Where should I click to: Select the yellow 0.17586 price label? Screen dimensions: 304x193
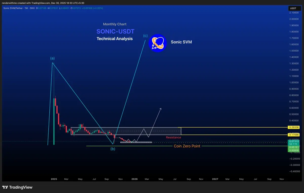293,135
